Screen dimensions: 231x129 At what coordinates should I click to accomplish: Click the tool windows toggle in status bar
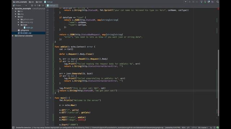pyautogui.click(x=13, y=128)
